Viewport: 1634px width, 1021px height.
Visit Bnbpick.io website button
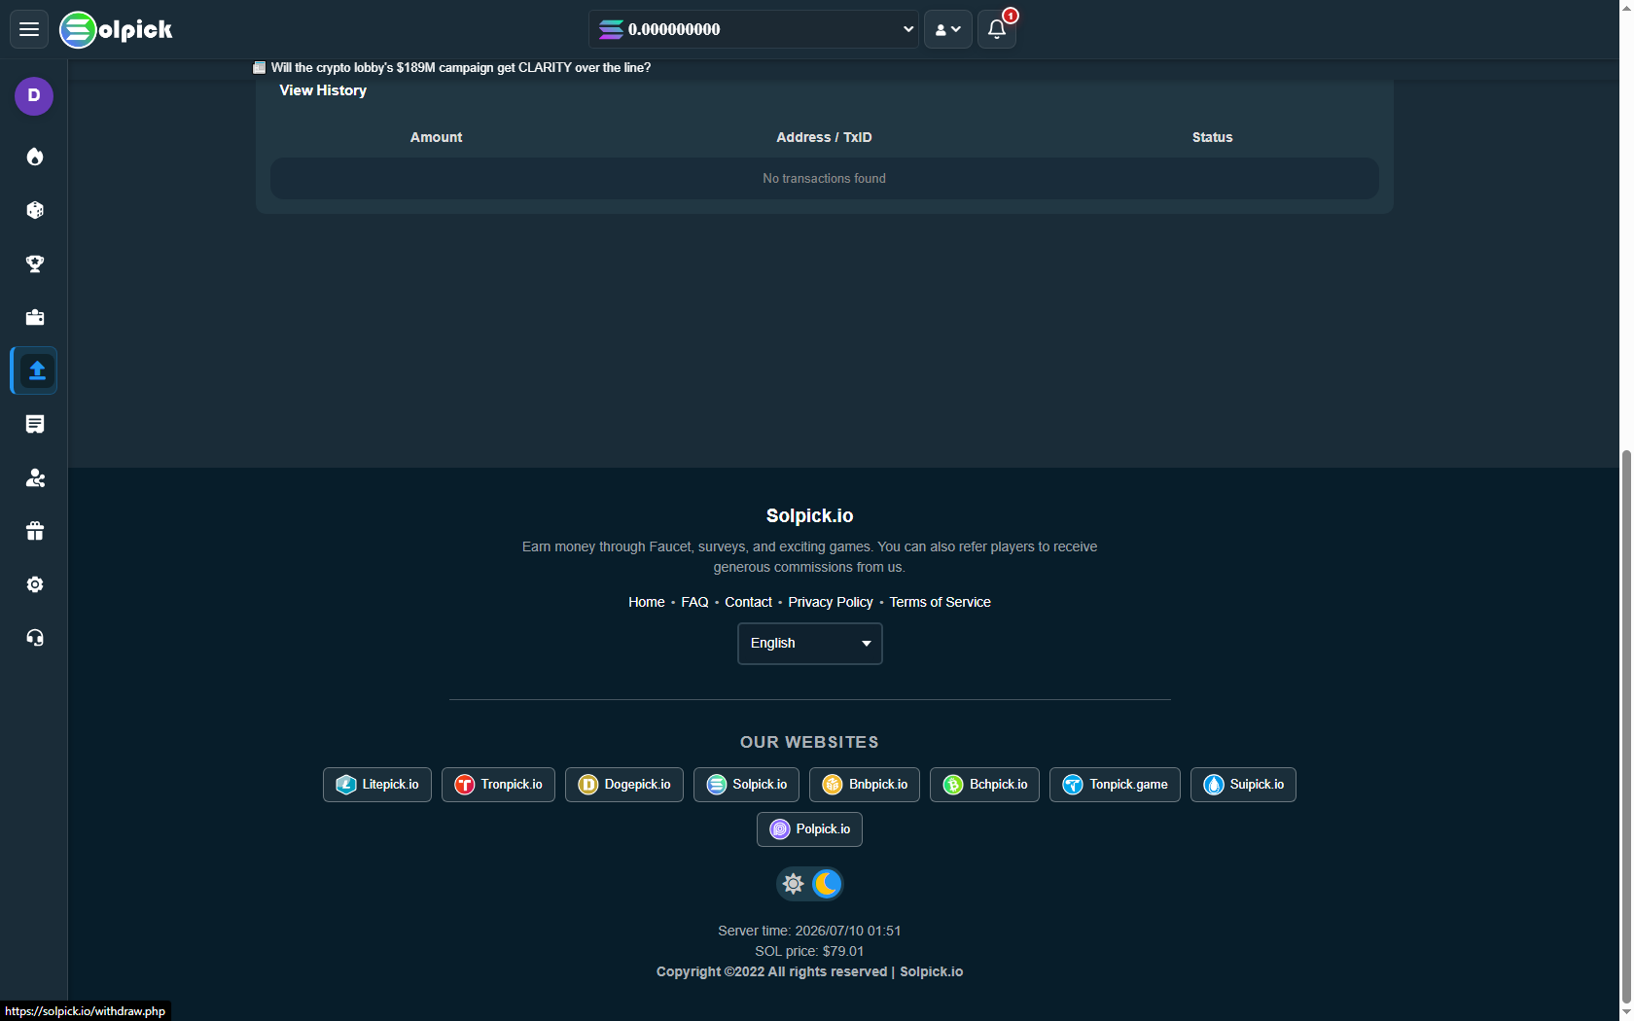coord(865,785)
